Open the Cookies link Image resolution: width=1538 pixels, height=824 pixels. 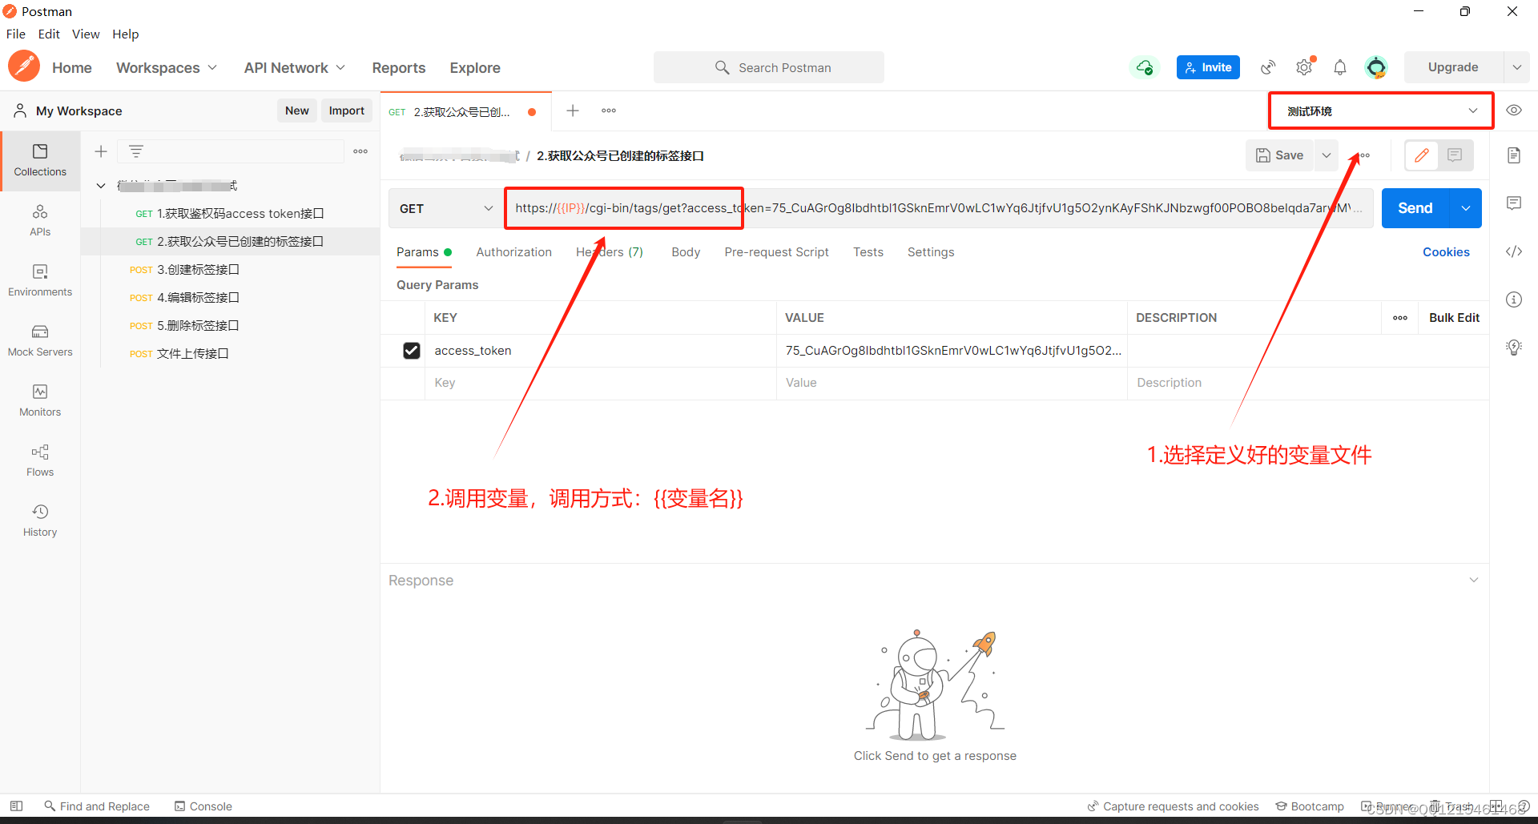click(x=1446, y=252)
